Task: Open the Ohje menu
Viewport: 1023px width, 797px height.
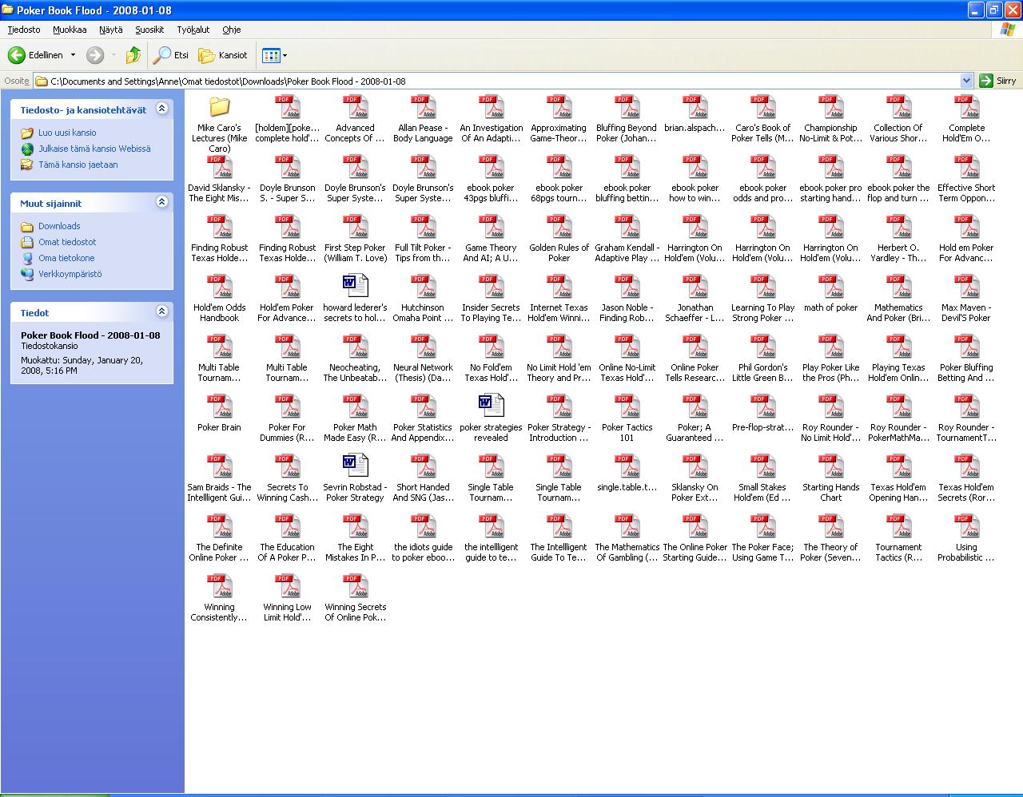Action: click(231, 30)
